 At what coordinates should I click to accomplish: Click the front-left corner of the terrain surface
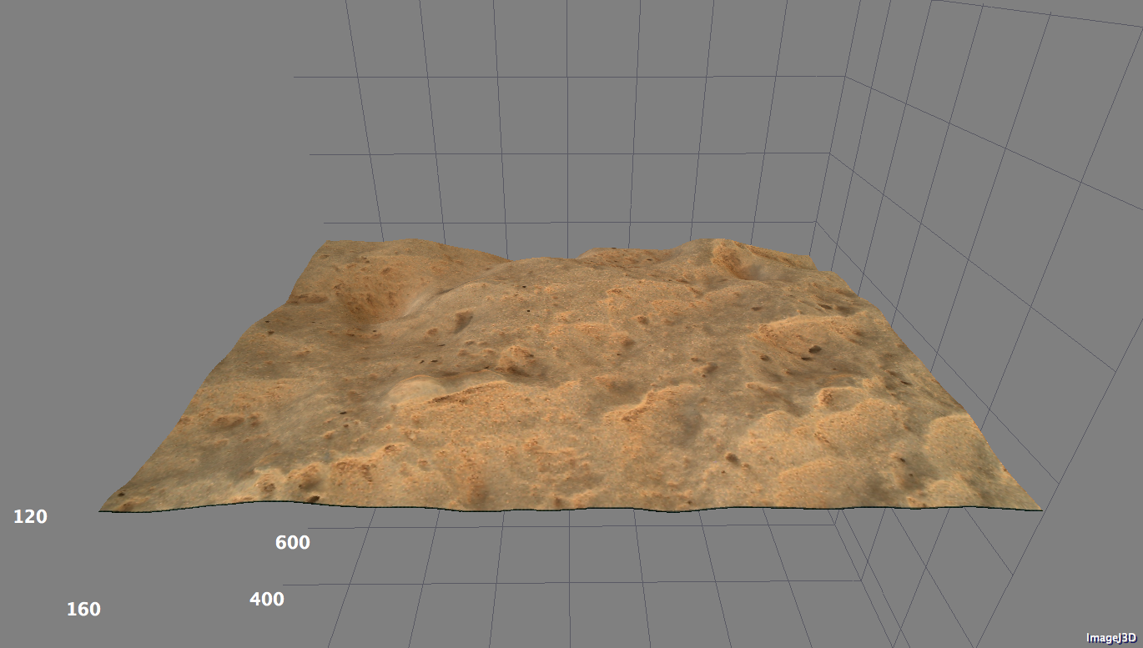coord(103,510)
